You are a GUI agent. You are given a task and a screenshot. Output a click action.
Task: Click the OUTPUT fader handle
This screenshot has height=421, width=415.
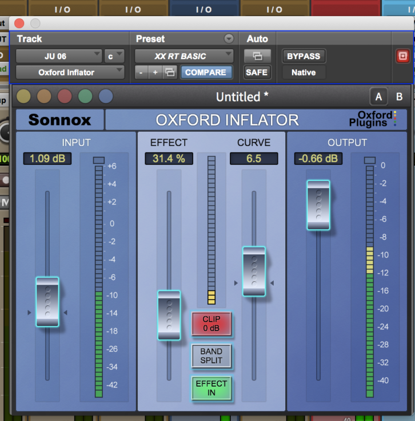point(318,205)
